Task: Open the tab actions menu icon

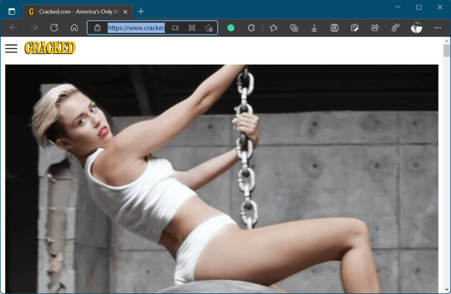Action: pos(11,11)
